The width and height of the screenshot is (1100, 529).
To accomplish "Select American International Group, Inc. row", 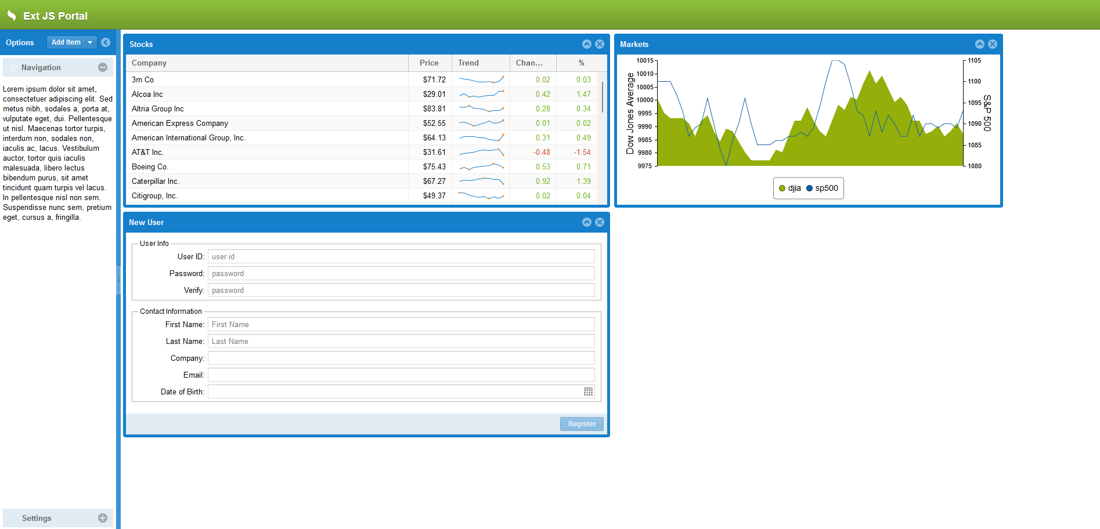I will 362,137.
